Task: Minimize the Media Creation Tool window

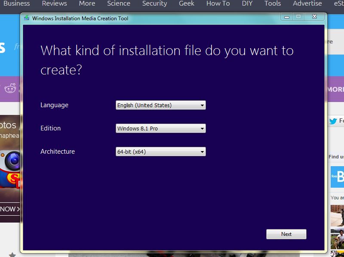Action: click(x=287, y=17)
